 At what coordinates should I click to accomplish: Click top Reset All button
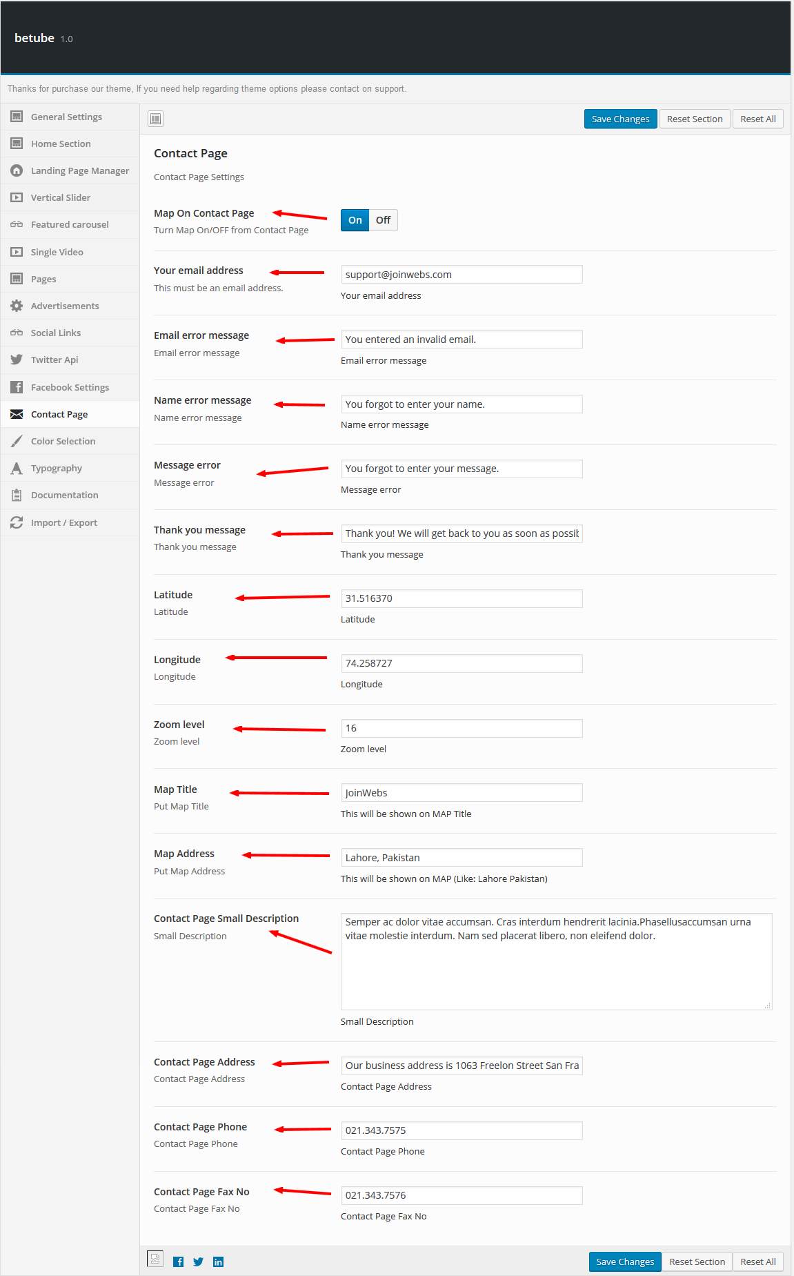click(758, 119)
